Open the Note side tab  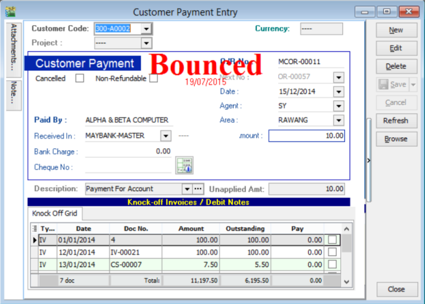(13, 93)
